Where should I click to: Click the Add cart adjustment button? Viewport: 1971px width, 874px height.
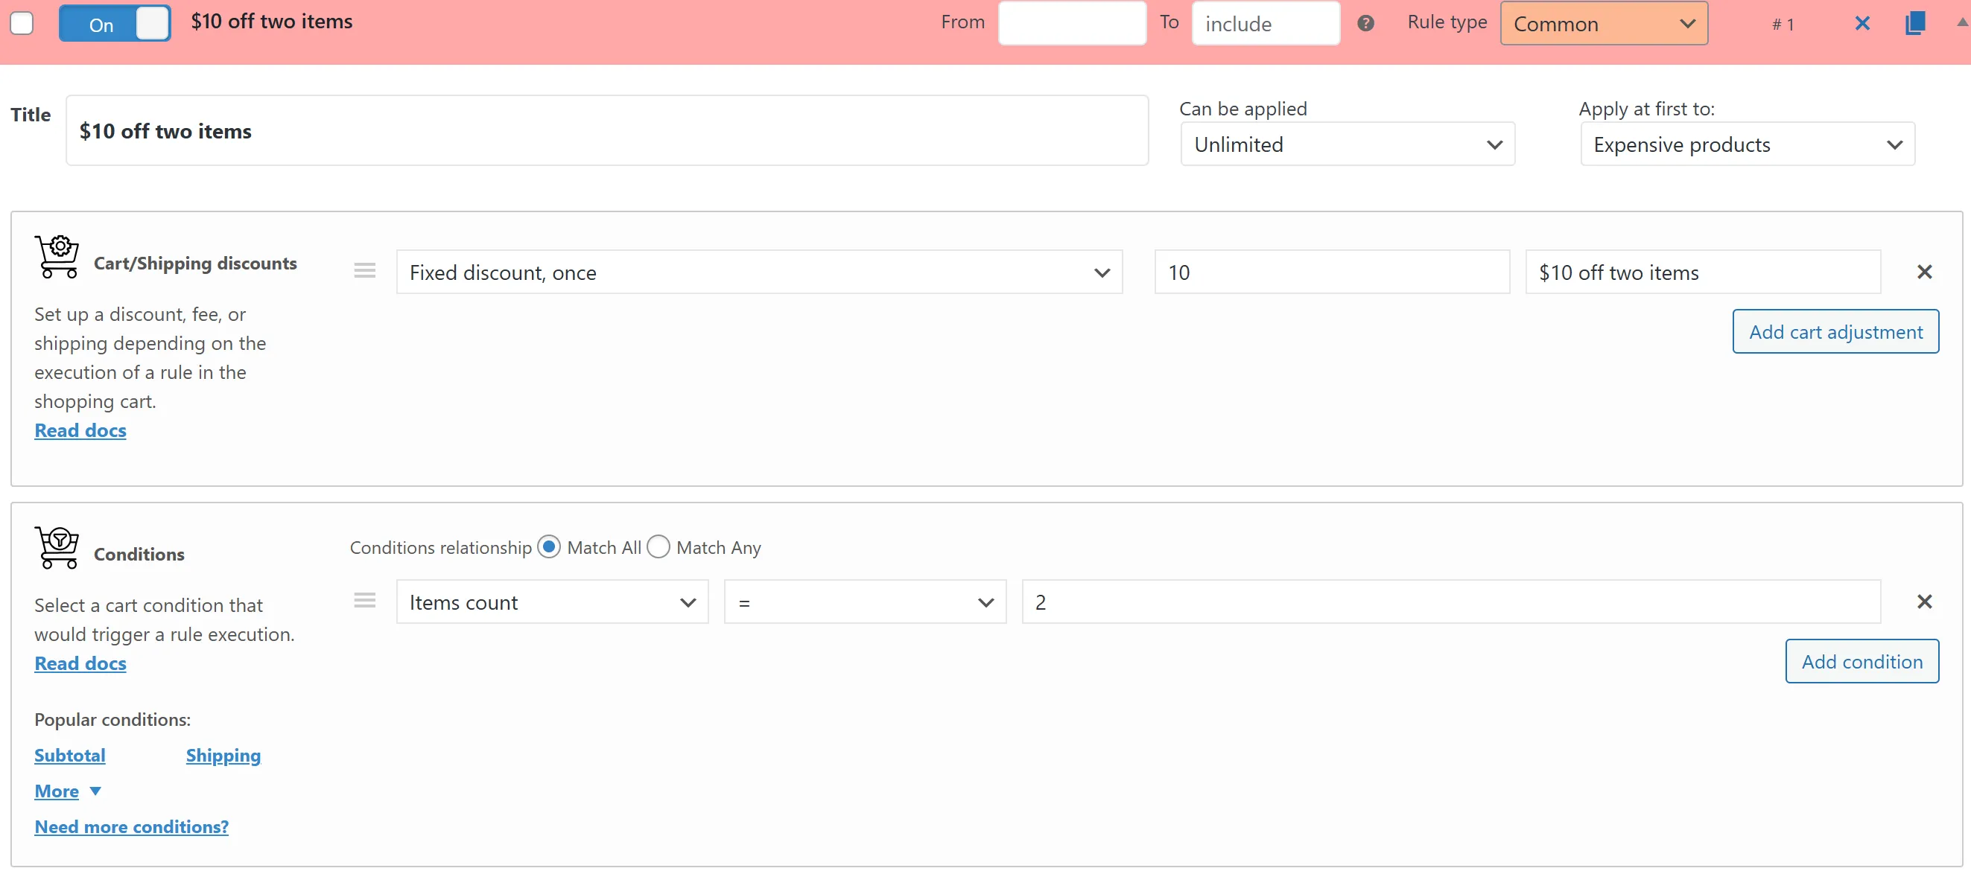(1835, 332)
